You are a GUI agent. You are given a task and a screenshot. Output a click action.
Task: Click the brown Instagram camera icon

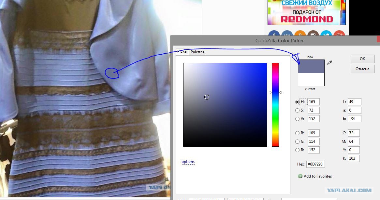pos(313,34)
